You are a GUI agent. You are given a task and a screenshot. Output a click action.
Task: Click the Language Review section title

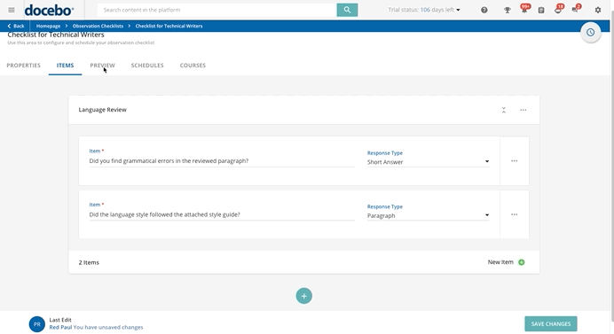tap(103, 110)
